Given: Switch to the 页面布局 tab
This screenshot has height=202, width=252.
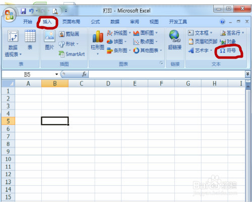Looking at the screenshot, I should 71,22.
